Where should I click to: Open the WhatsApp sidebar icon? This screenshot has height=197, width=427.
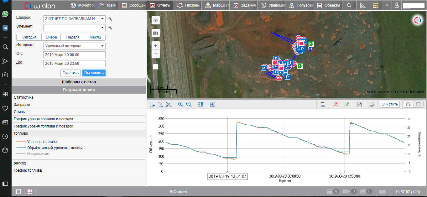click(x=5, y=14)
